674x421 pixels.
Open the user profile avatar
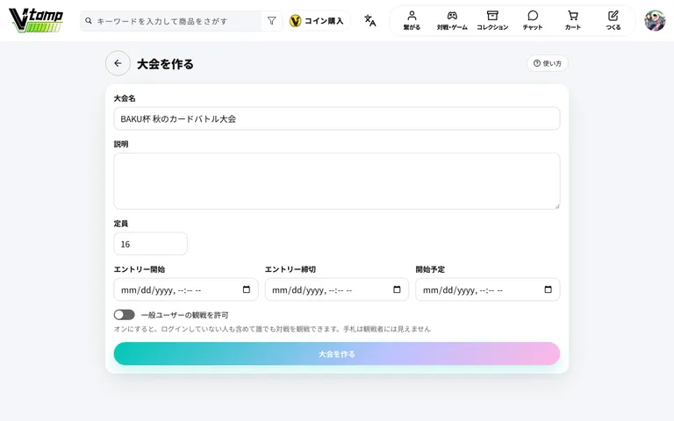pyautogui.click(x=655, y=21)
